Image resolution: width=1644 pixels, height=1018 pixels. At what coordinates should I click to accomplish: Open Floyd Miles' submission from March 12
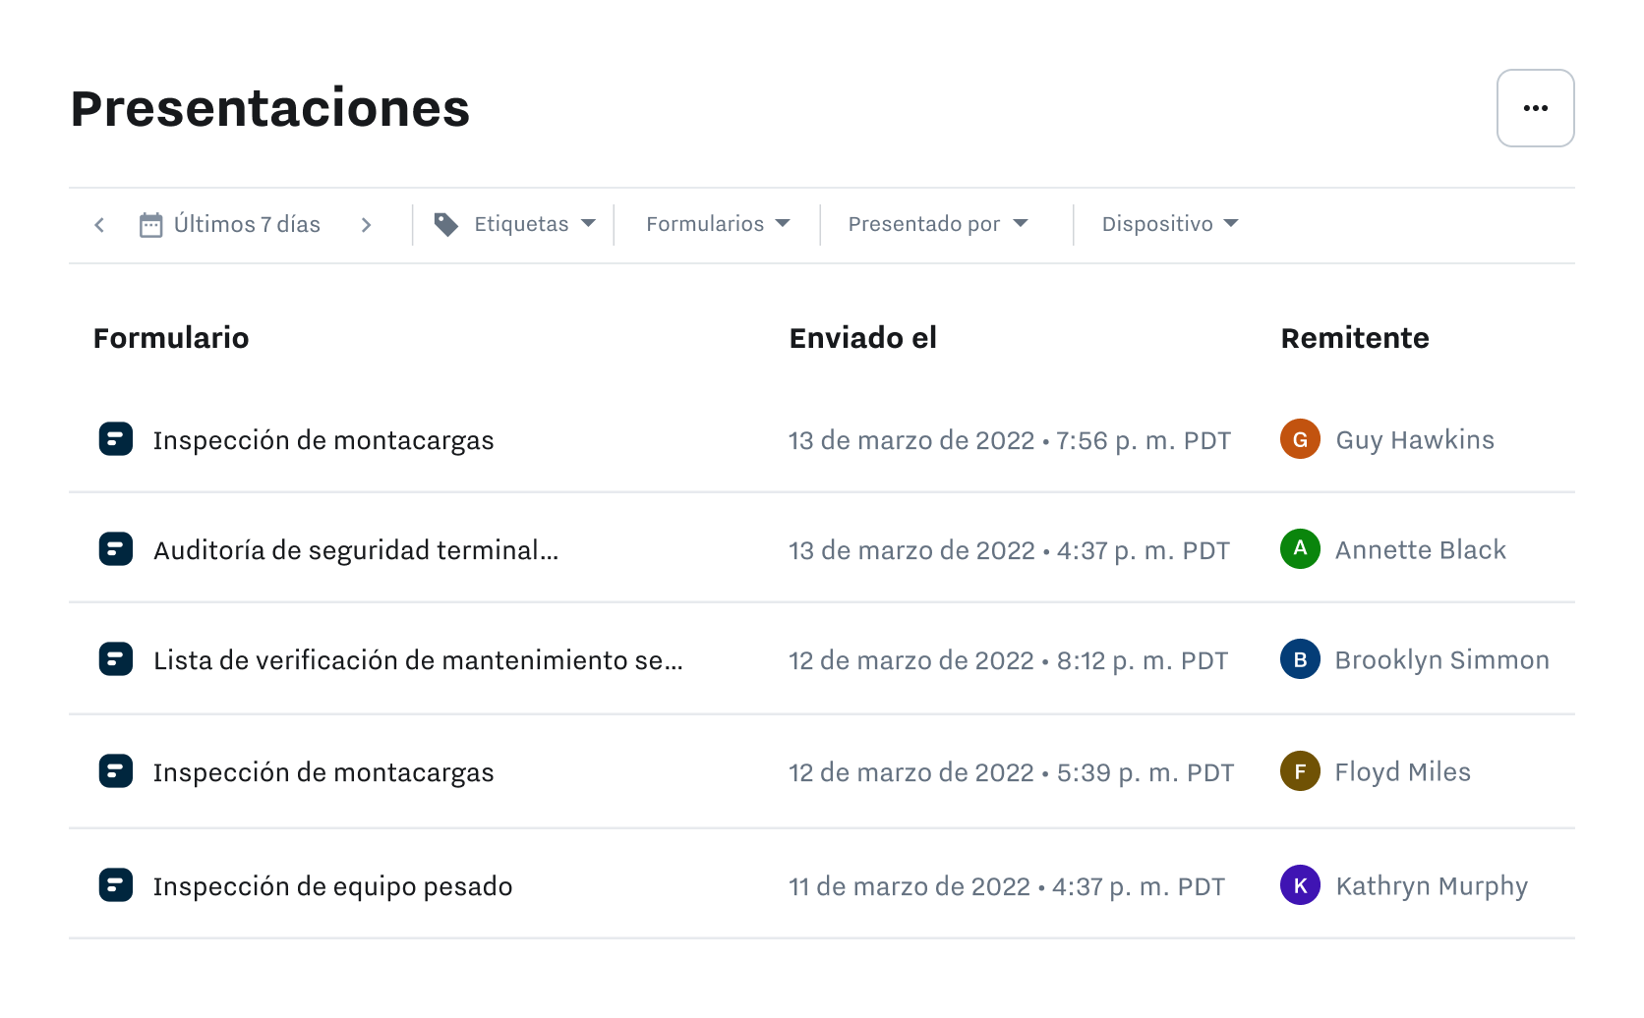coord(323,772)
